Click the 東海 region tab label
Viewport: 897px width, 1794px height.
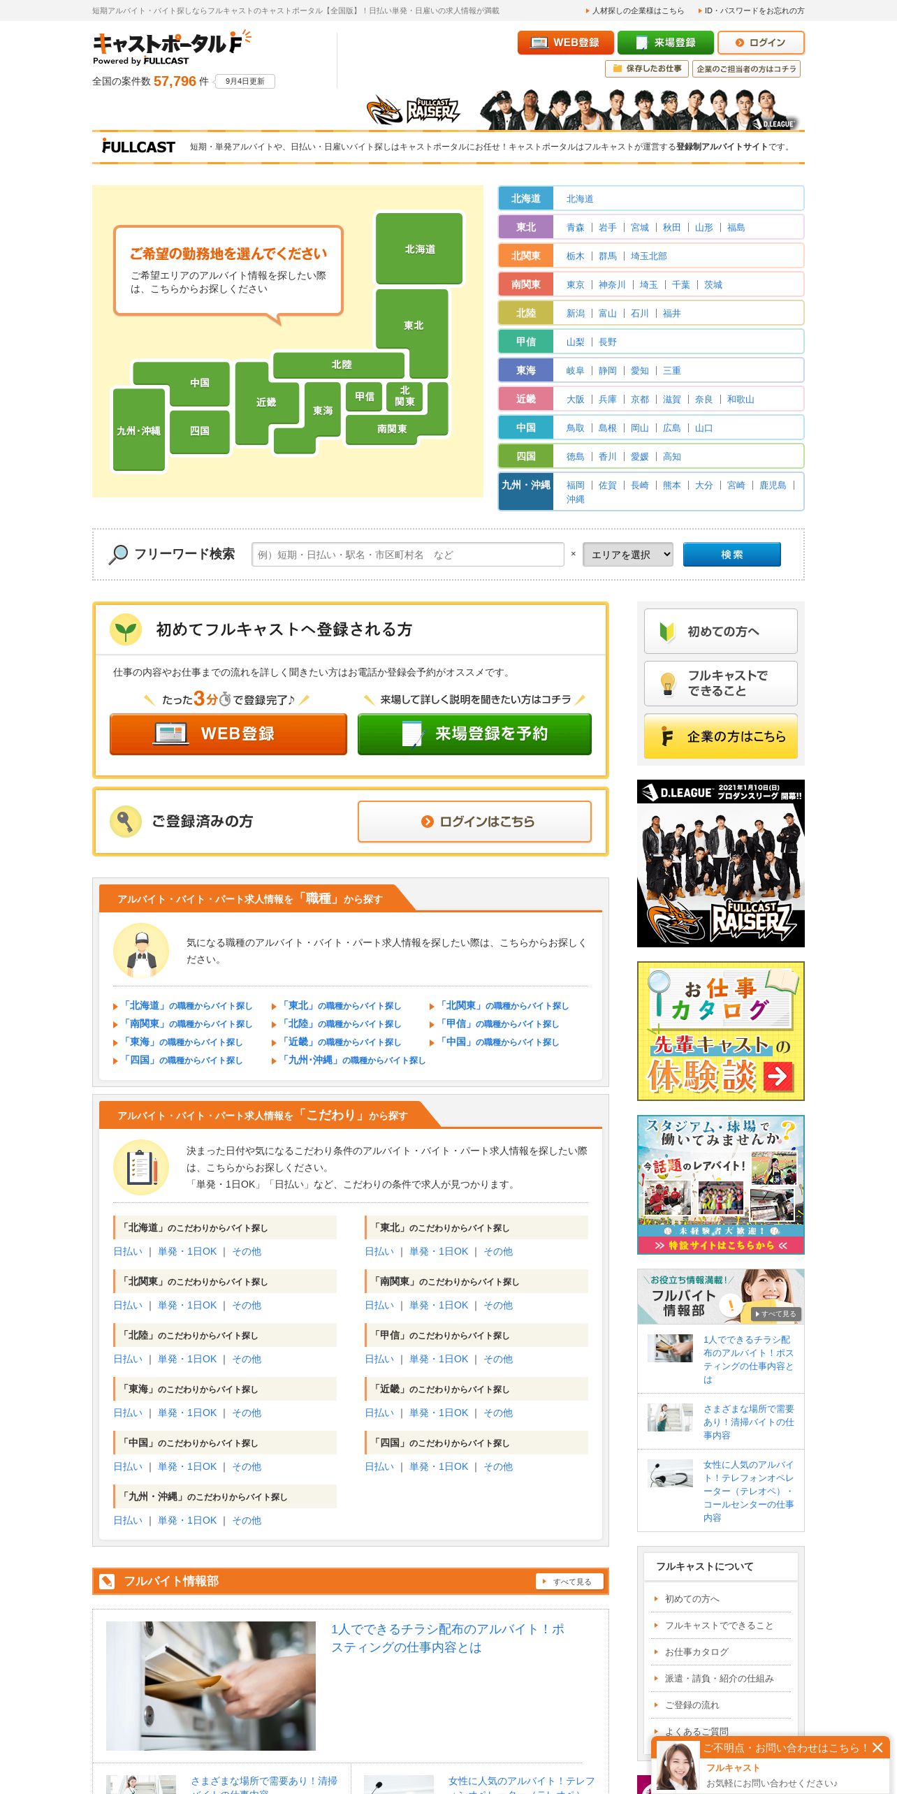pyautogui.click(x=525, y=370)
